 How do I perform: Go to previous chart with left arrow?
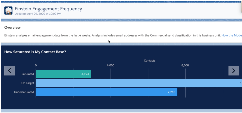point(10,71)
